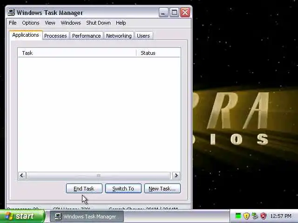Click the 12:57 PM taskbar clock

coord(281,216)
